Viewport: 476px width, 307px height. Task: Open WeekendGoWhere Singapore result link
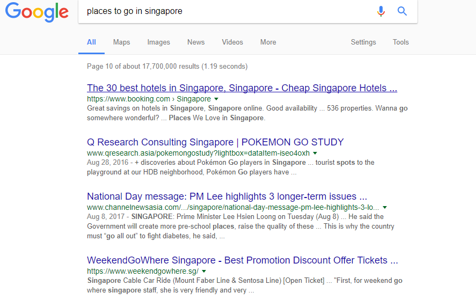tap(242, 260)
